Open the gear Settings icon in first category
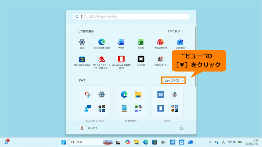Screen dimensions: 262x147 101,94
